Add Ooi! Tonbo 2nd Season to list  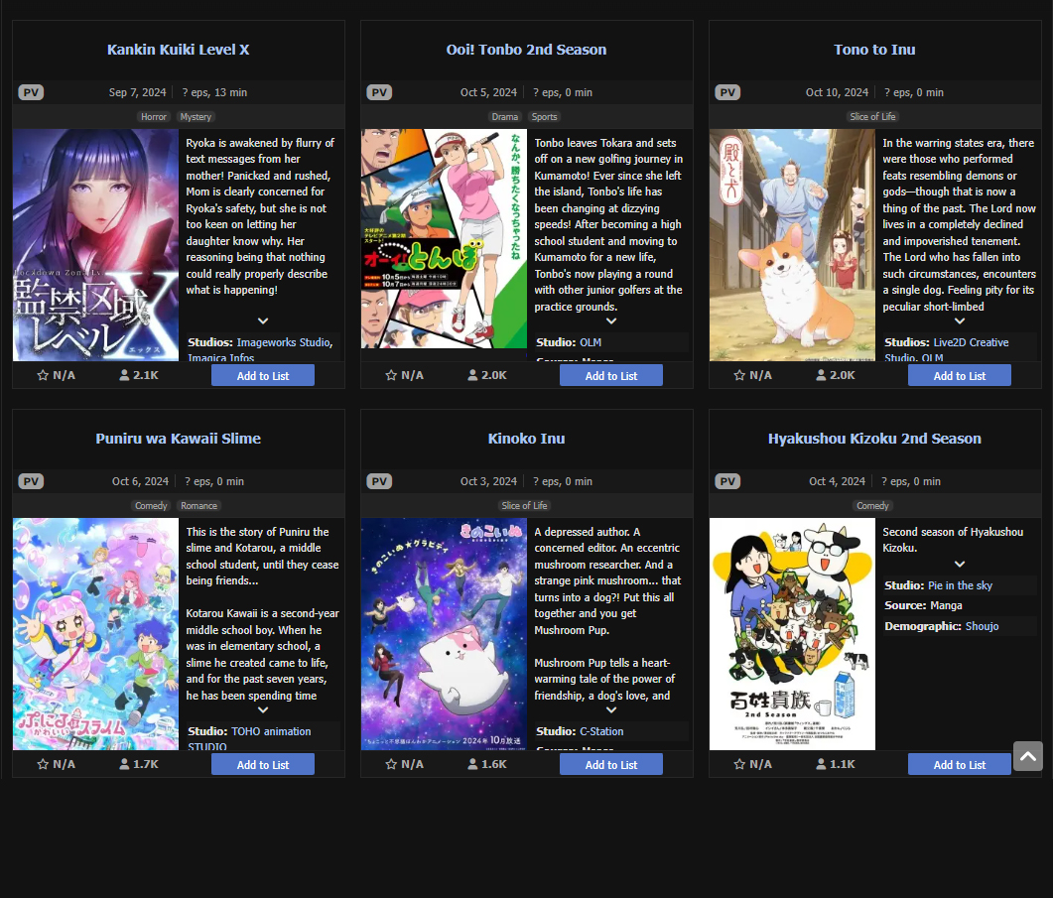pos(610,375)
